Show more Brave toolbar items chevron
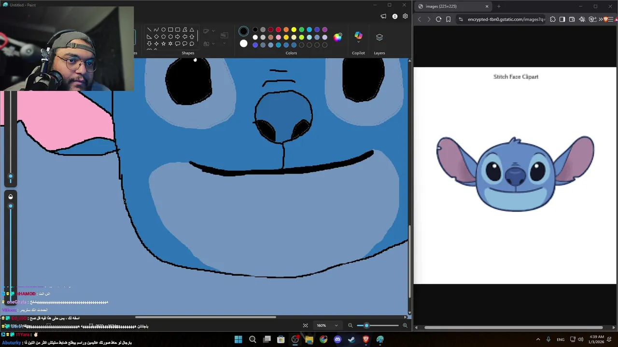 pos(601,19)
